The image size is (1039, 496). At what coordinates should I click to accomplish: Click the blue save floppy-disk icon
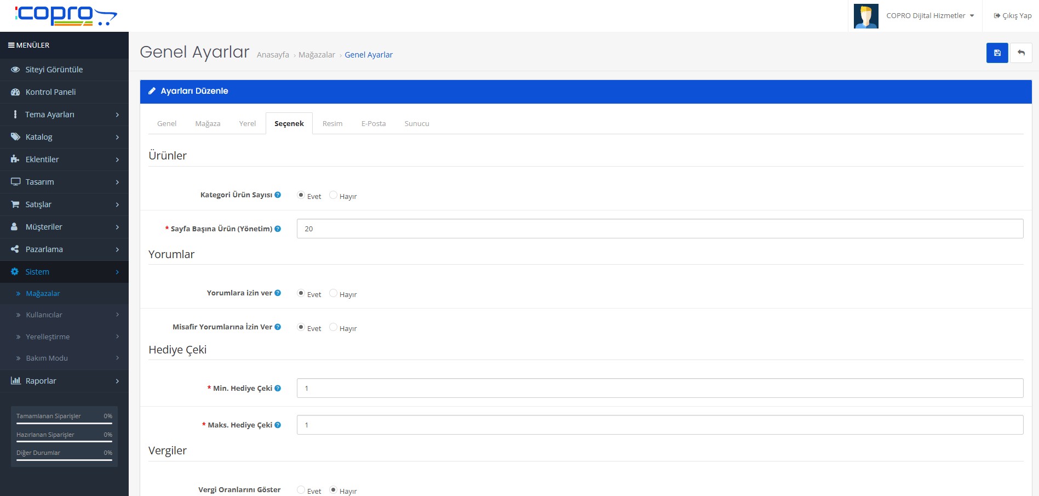(x=997, y=53)
